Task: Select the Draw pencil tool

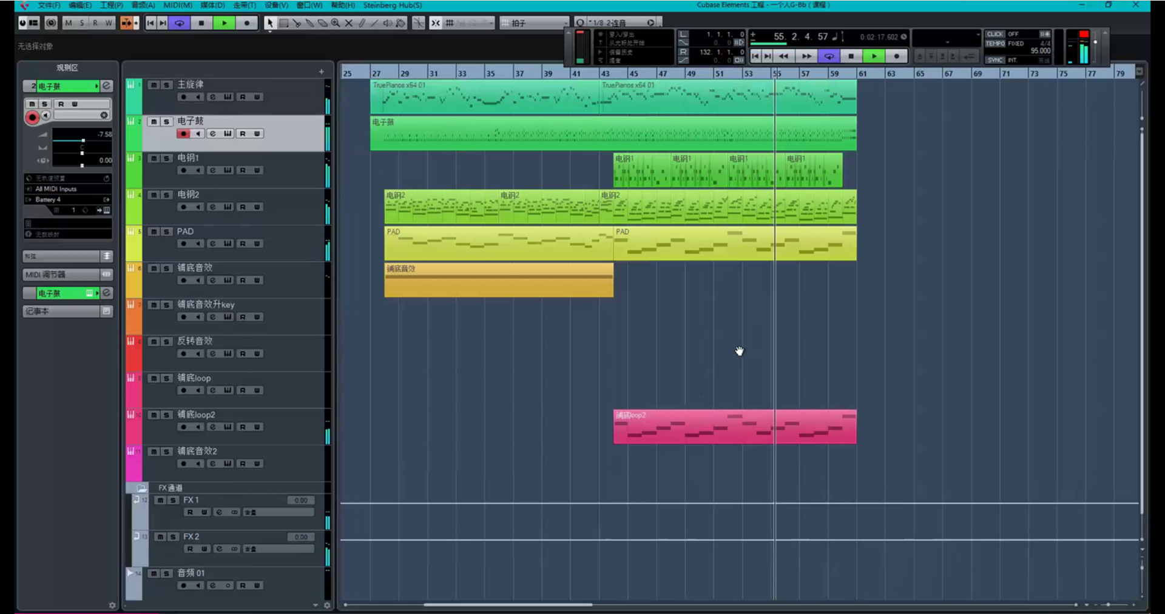Action: point(362,23)
